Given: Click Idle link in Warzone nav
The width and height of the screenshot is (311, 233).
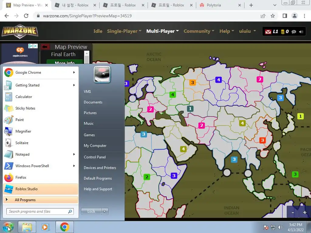Looking at the screenshot, I should (98, 31).
